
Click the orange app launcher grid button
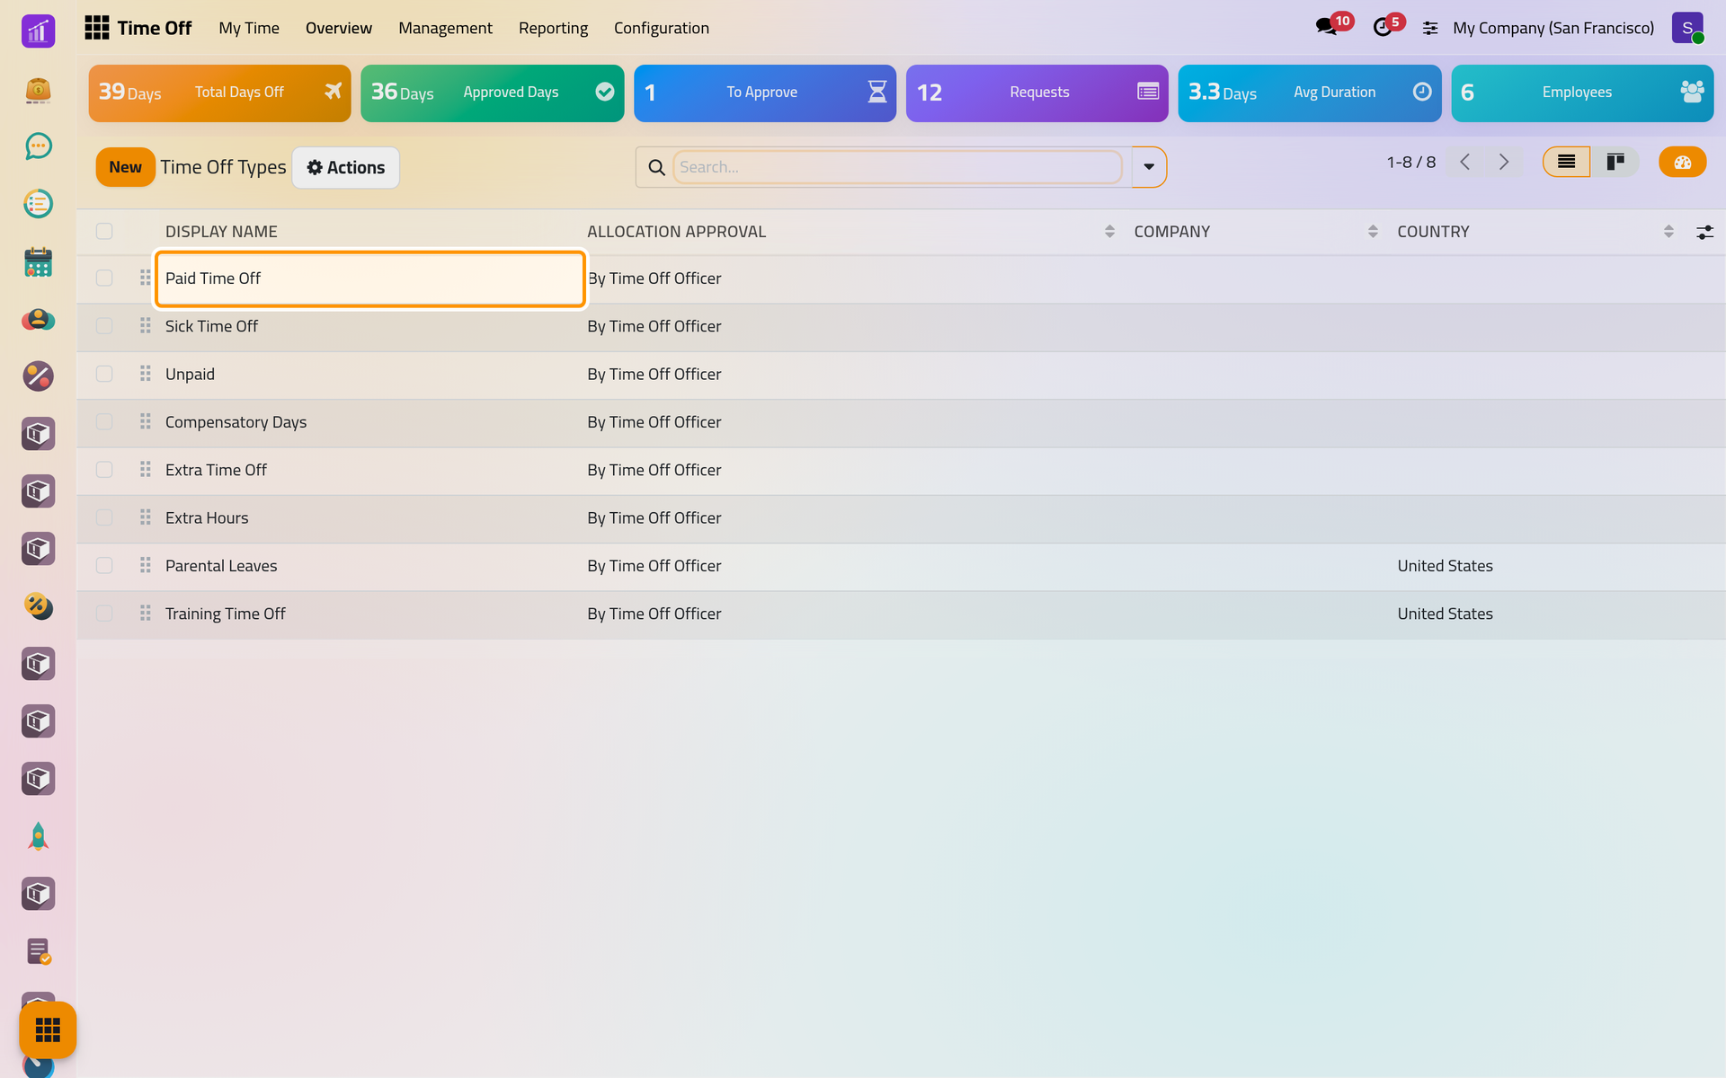click(x=48, y=1029)
